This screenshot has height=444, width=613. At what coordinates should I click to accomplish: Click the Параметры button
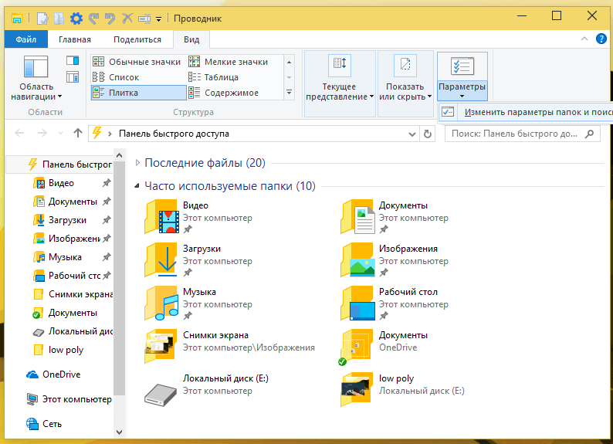462,76
